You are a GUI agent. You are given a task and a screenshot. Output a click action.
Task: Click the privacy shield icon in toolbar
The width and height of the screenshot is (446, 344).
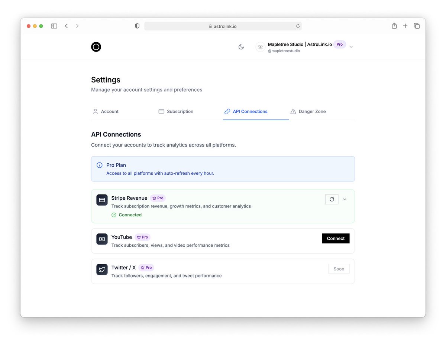pyautogui.click(x=137, y=26)
